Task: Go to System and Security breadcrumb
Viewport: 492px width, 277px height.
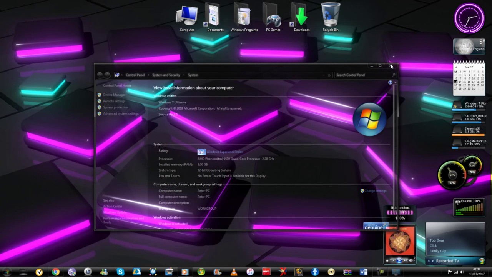Action: (166, 75)
